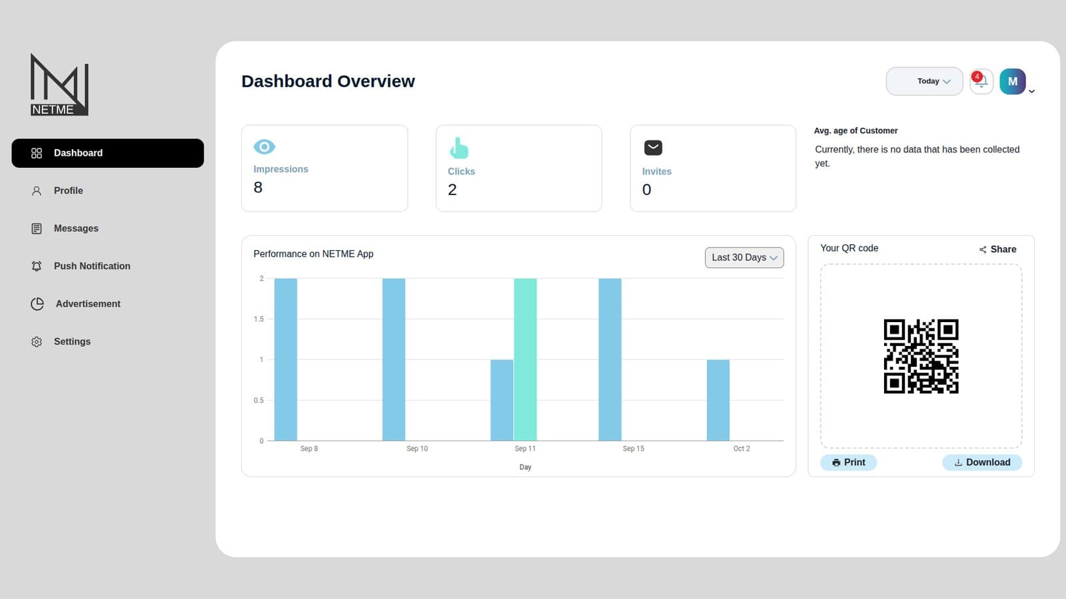Viewport: 1066px width, 599px height.
Task: Click the Push Notification bell icon in sidebar
Action: click(37, 266)
